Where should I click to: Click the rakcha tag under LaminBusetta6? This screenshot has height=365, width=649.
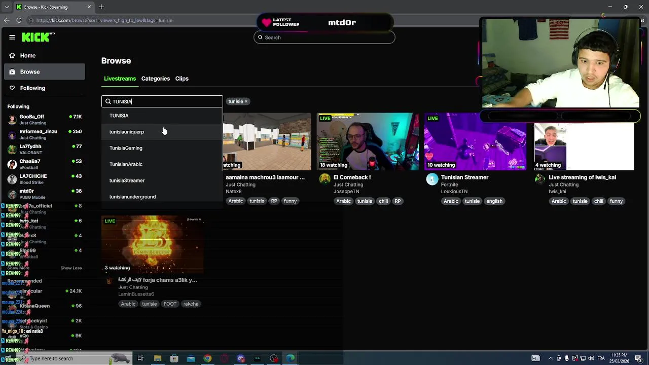point(191,304)
